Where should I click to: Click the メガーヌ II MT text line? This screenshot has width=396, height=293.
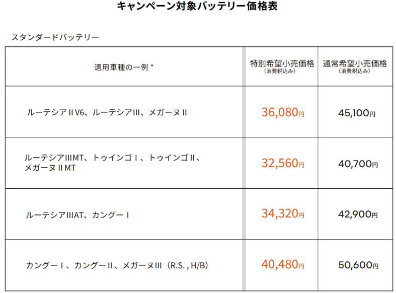pos(50,168)
